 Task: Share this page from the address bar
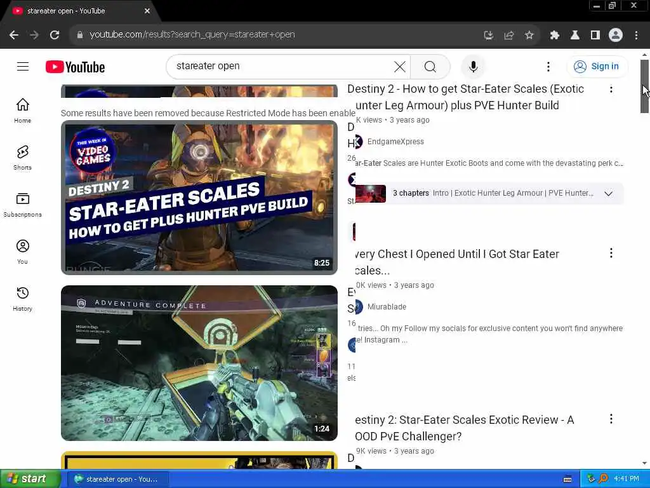(x=509, y=36)
